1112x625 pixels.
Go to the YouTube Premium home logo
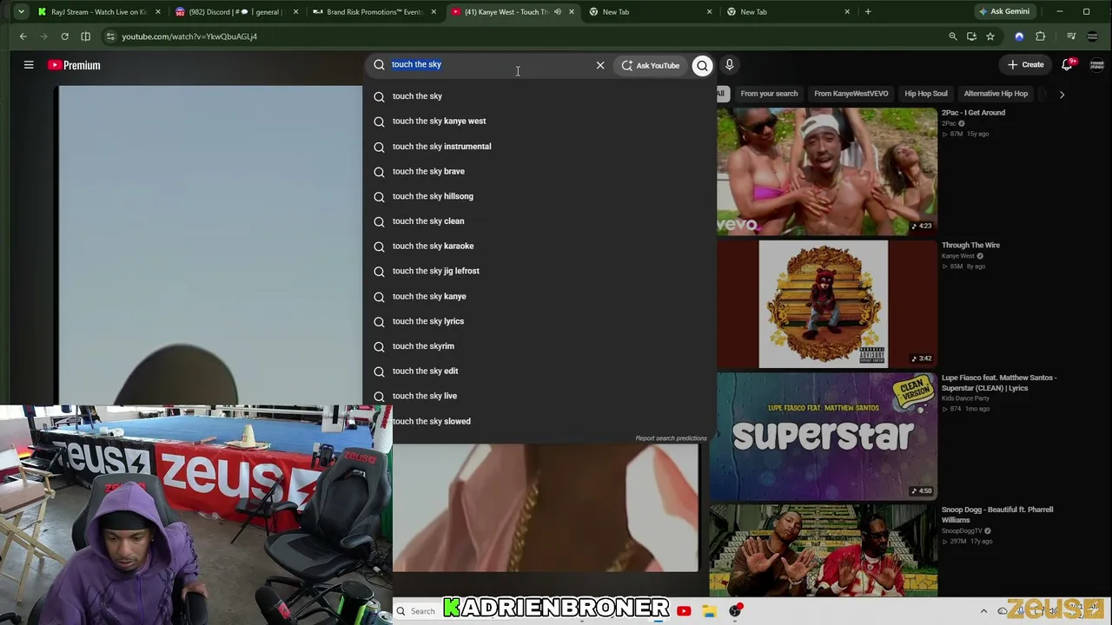75,65
